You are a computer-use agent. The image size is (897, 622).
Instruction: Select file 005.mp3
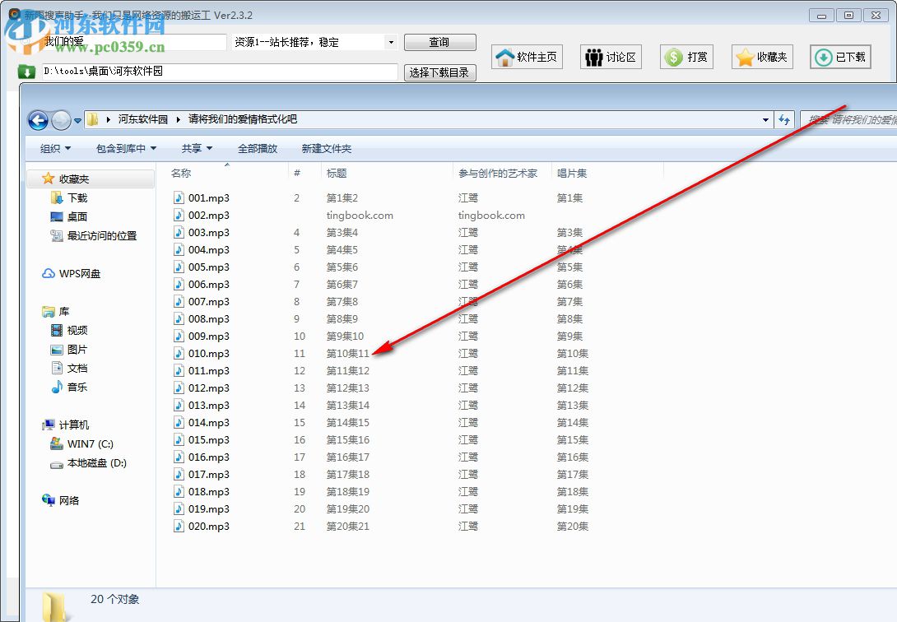pyautogui.click(x=209, y=267)
